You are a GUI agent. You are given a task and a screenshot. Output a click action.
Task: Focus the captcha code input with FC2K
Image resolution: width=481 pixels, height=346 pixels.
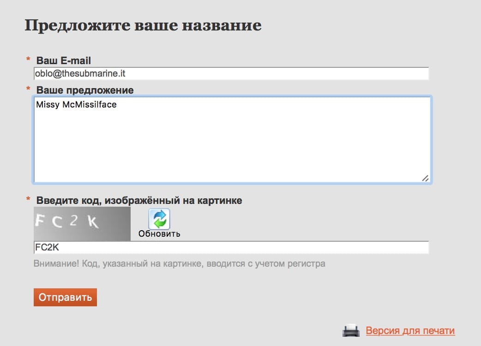tap(231, 248)
